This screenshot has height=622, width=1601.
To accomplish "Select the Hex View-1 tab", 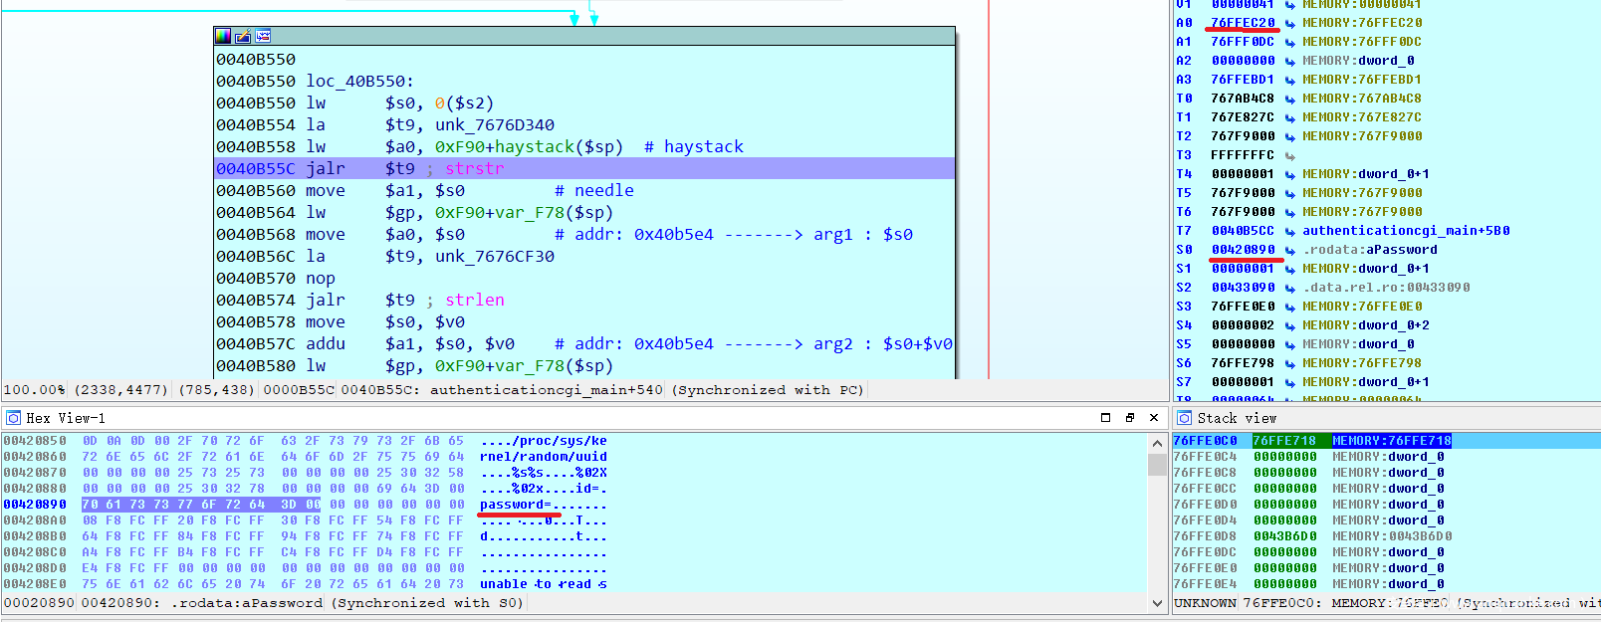I will pos(66,418).
